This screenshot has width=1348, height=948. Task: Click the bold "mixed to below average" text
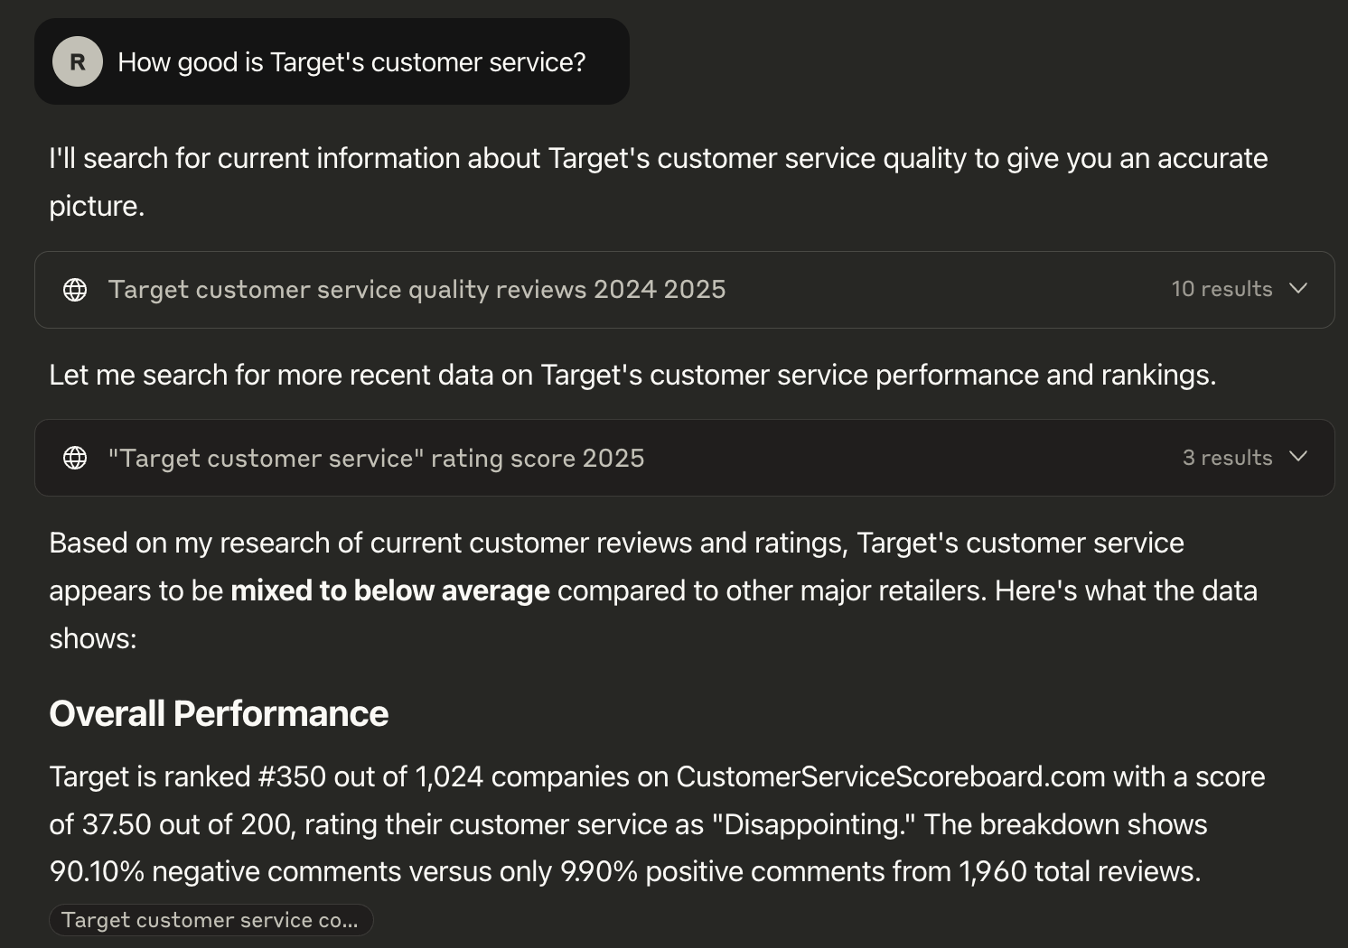(390, 590)
